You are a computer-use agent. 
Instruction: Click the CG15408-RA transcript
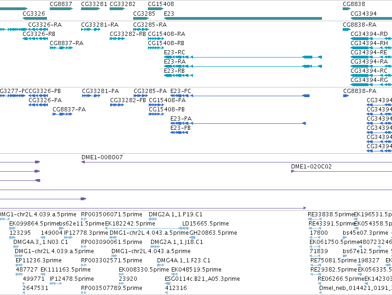point(156,39)
